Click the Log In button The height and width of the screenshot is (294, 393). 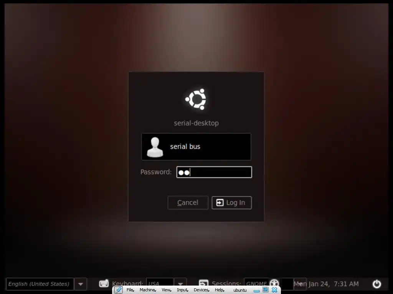[x=231, y=203]
